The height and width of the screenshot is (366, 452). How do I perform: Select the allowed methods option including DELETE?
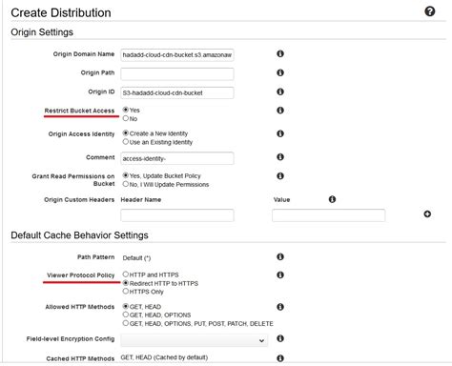point(126,323)
